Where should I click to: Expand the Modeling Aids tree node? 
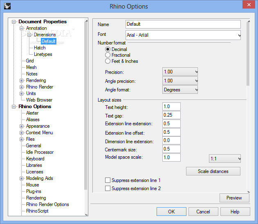(21, 179)
